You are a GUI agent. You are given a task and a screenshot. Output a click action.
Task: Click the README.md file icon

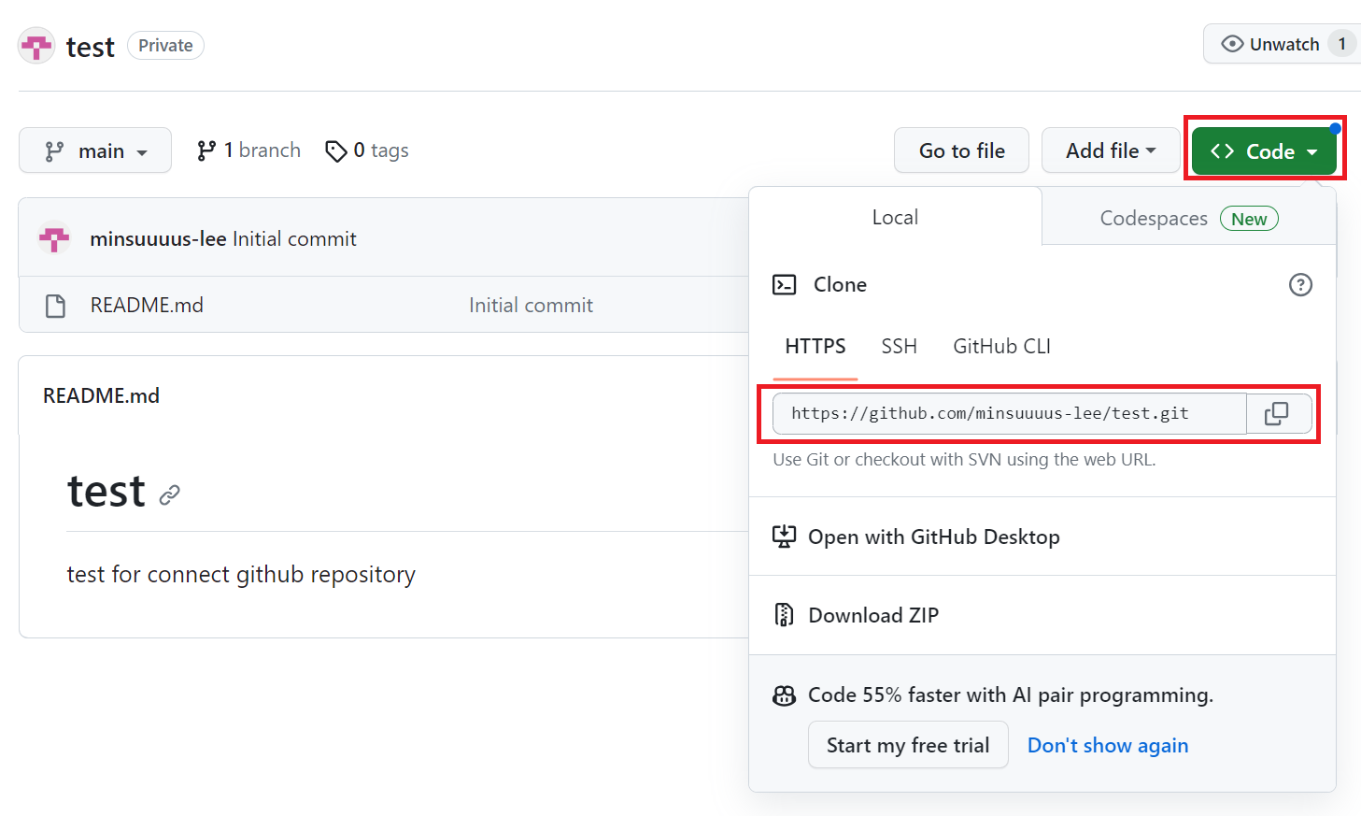[x=55, y=306]
